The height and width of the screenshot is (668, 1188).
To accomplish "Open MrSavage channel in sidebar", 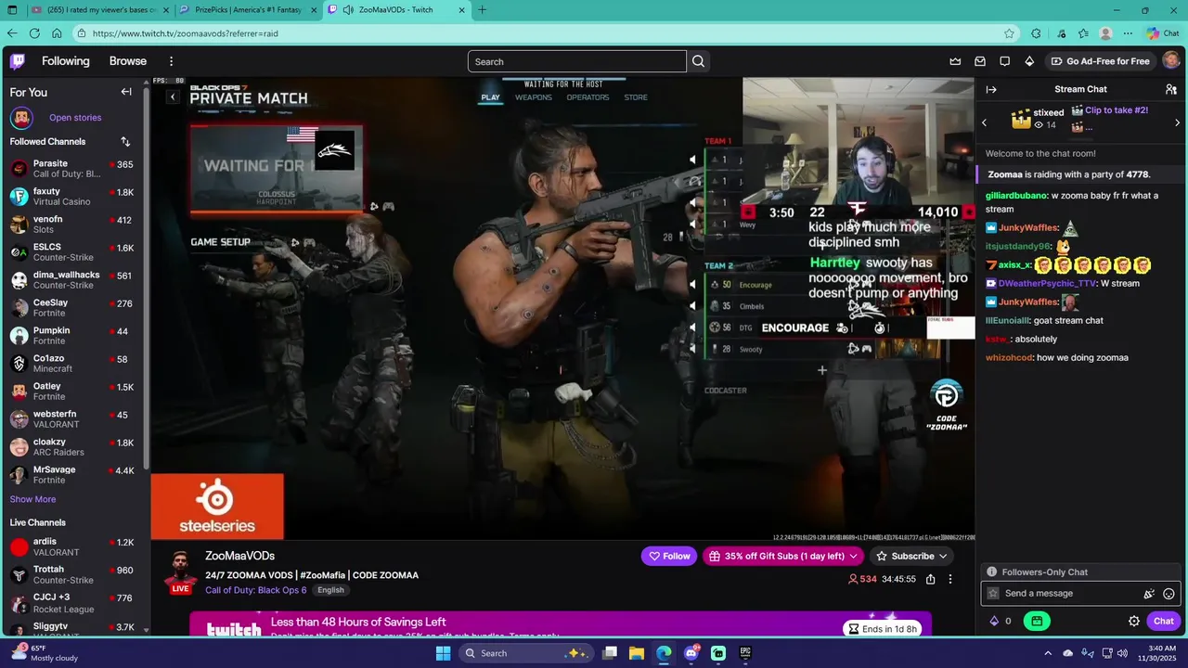I will (72, 475).
